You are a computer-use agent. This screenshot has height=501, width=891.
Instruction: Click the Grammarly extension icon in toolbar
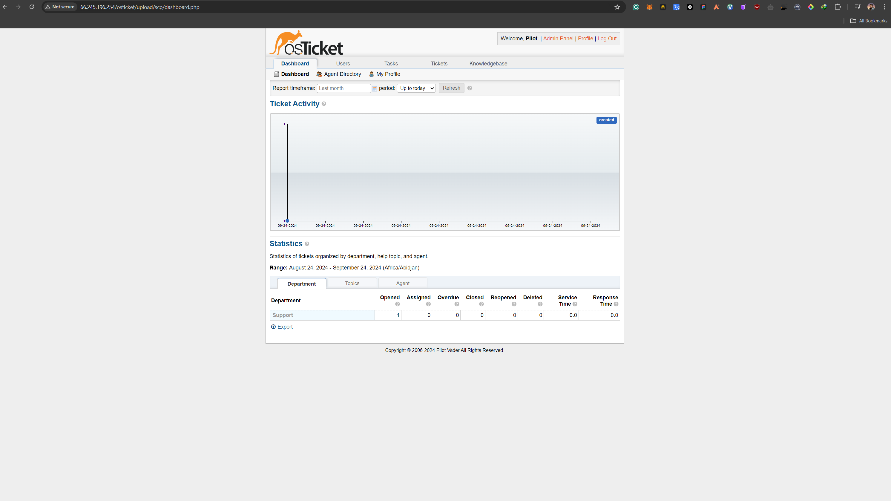(x=636, y=7)
